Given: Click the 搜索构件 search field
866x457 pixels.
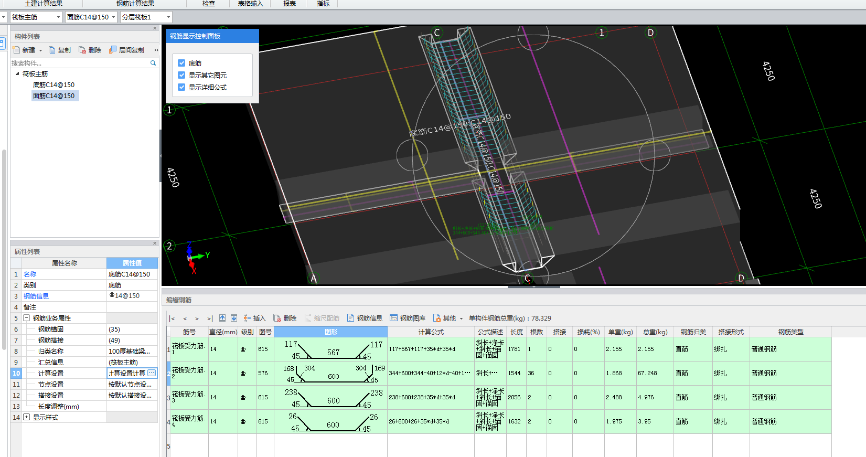Looking at the screenshot, I should coord(79,63).
